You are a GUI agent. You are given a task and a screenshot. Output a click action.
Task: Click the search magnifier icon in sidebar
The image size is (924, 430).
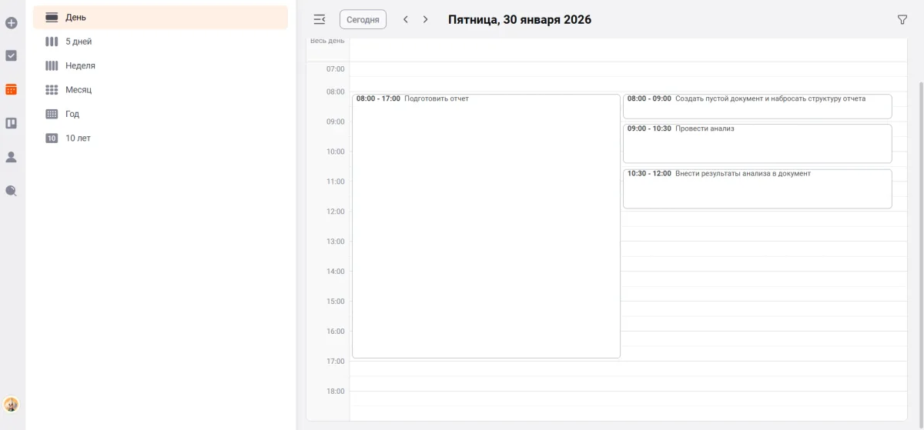pyautogui.click(x=12, y=191)
